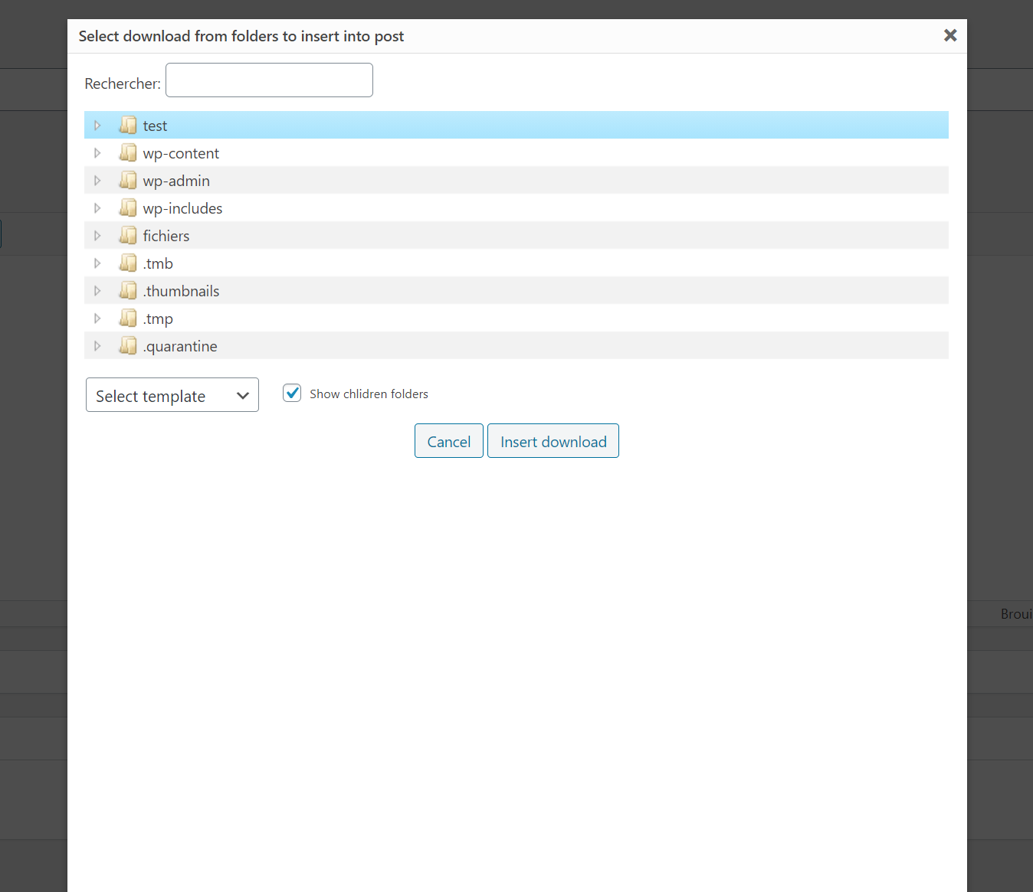Click the fichiers folder icon
Viewport: 1033px width, 892px height.
(x=128, y=235)
